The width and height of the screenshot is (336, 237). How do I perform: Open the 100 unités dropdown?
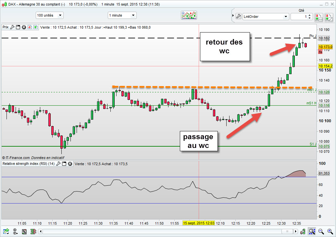[49, 15]
